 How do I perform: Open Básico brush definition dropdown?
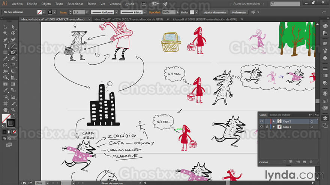click(x=145, y=12)
